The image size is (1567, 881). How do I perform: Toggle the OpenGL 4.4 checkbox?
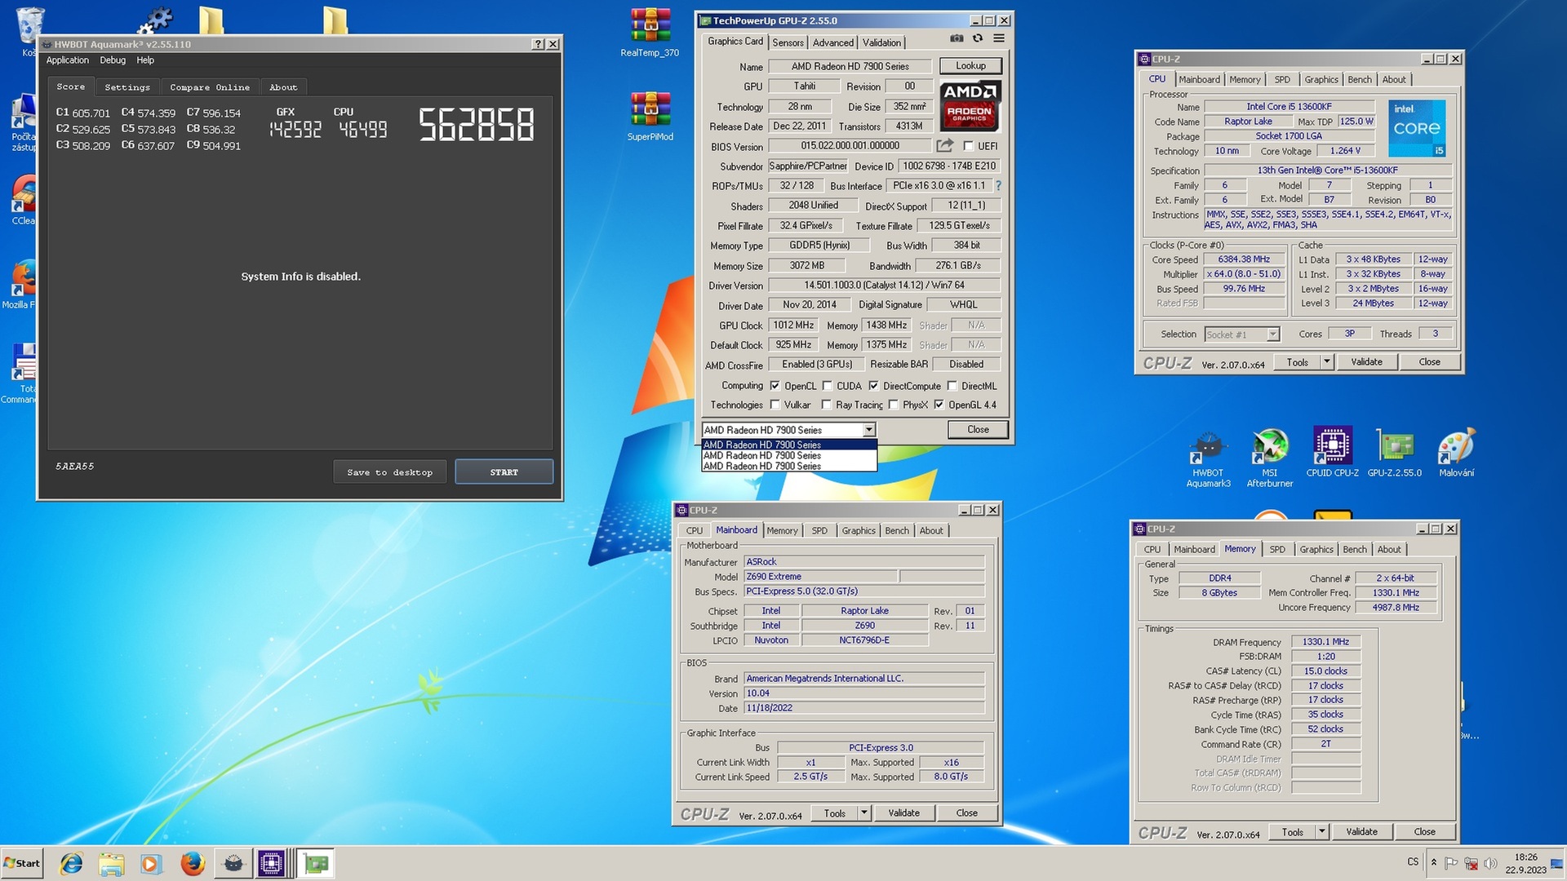pos(939,405)
